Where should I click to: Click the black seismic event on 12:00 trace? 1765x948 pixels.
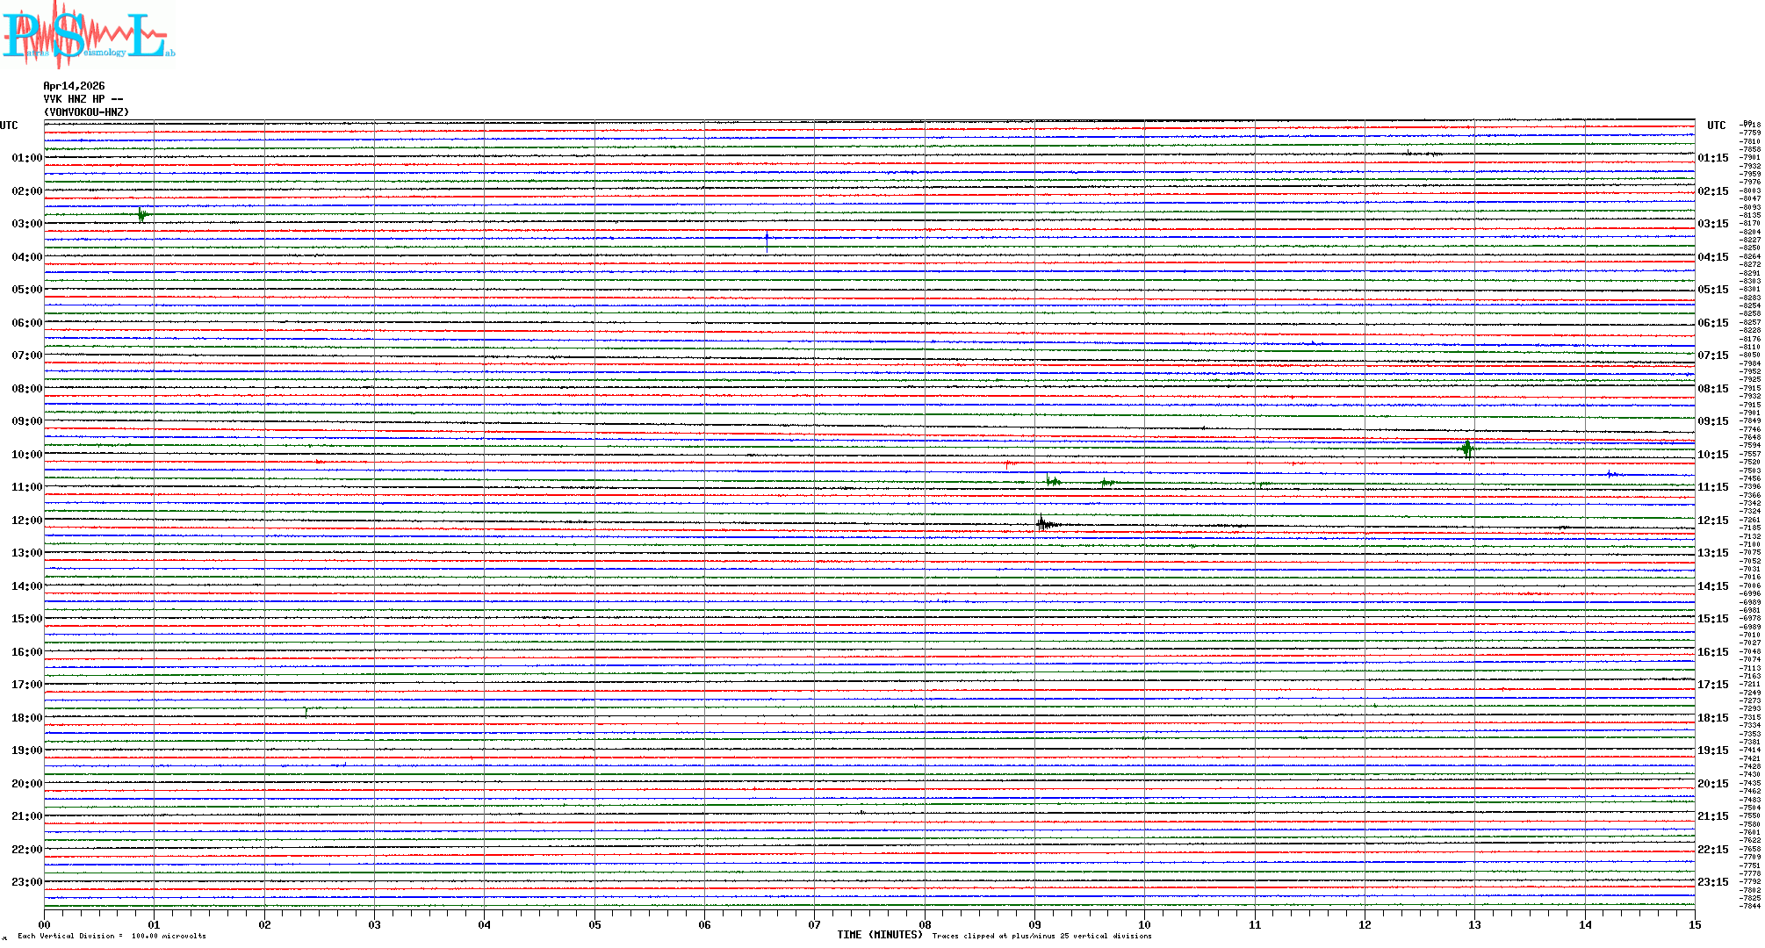pos(1042,524)
